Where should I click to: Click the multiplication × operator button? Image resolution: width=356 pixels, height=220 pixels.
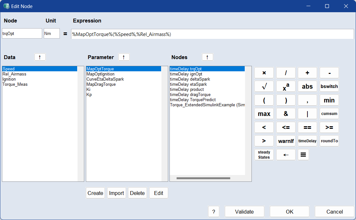point(264,73)
